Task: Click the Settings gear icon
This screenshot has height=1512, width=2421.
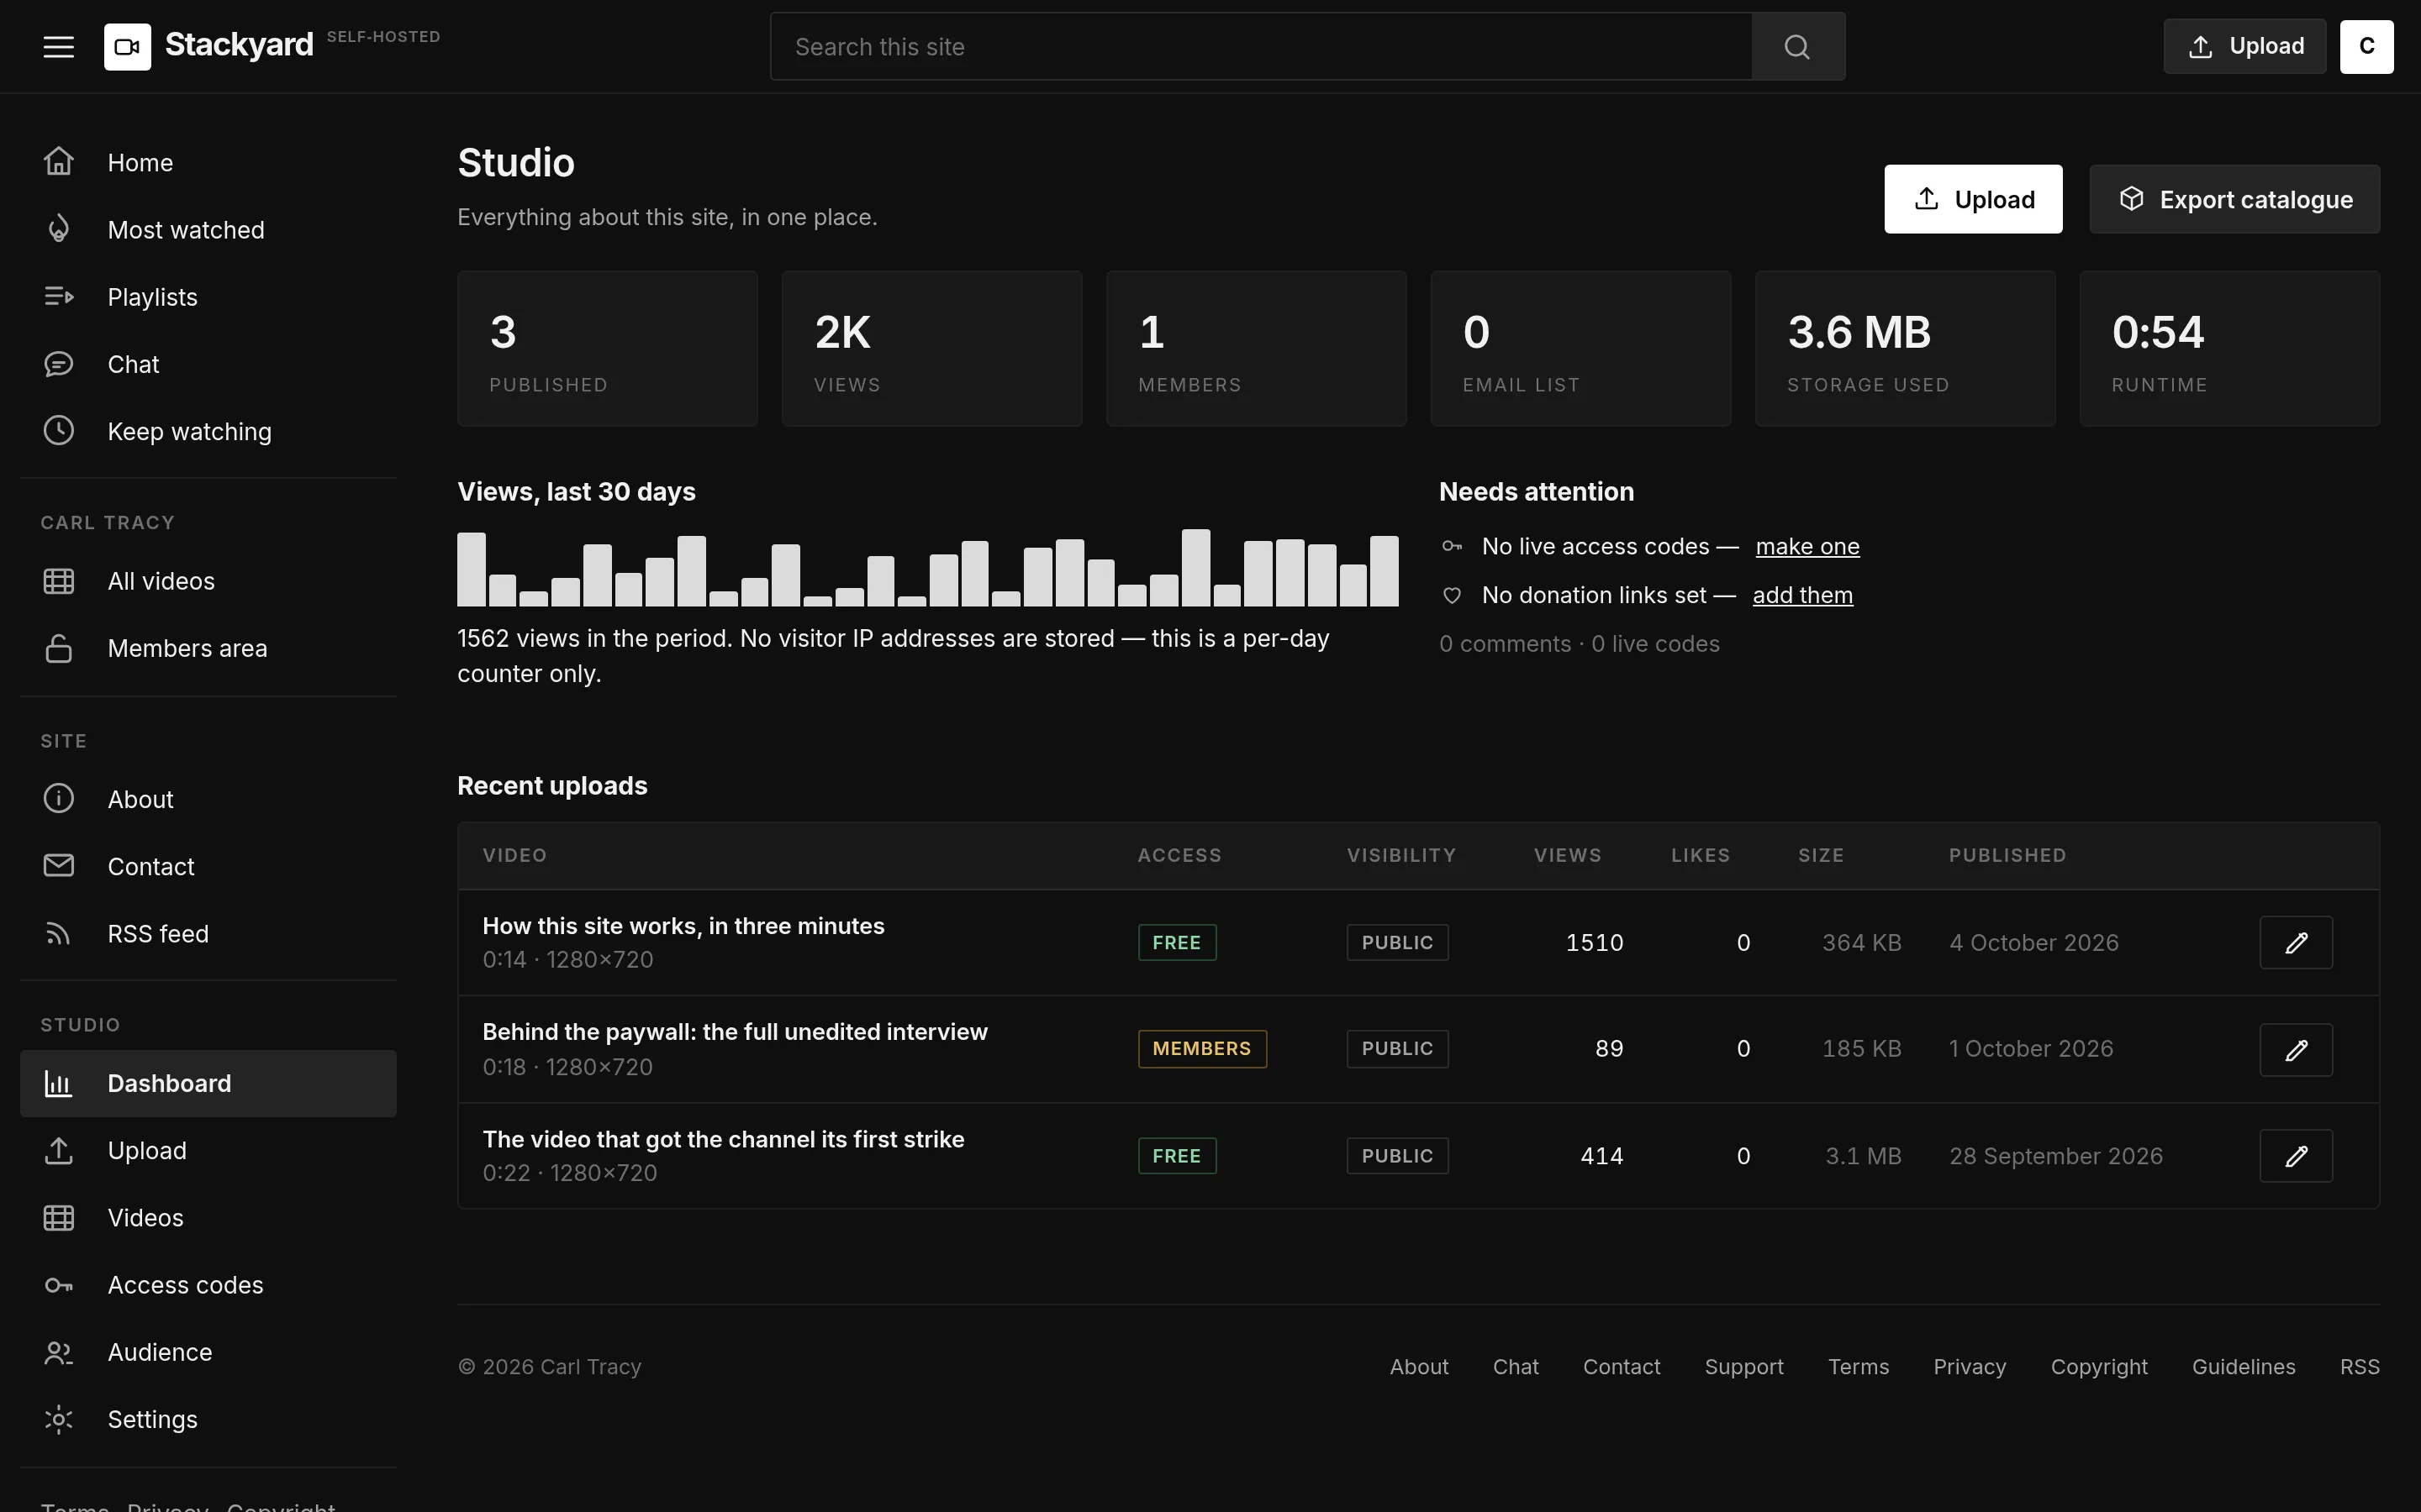Action: [x=59, y=1419]
